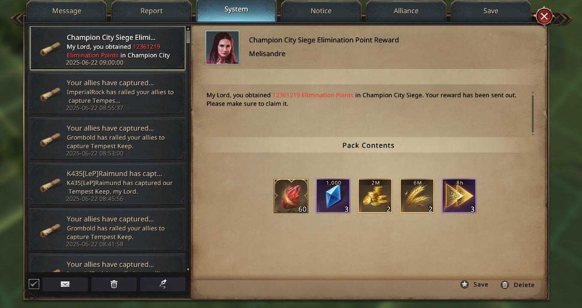Click mail list scrollbar up arrow

[188, 29]
